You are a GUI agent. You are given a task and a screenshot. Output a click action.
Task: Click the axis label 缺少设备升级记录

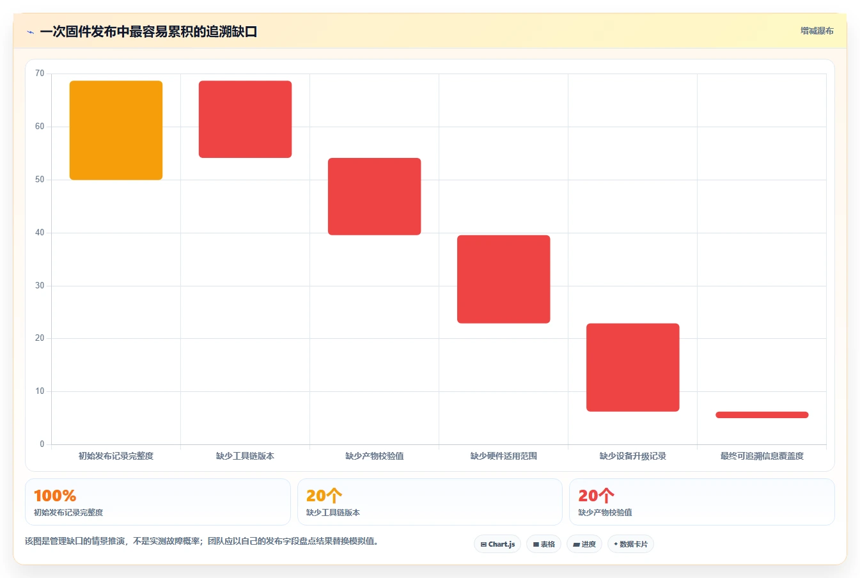[x=632, y=456]
